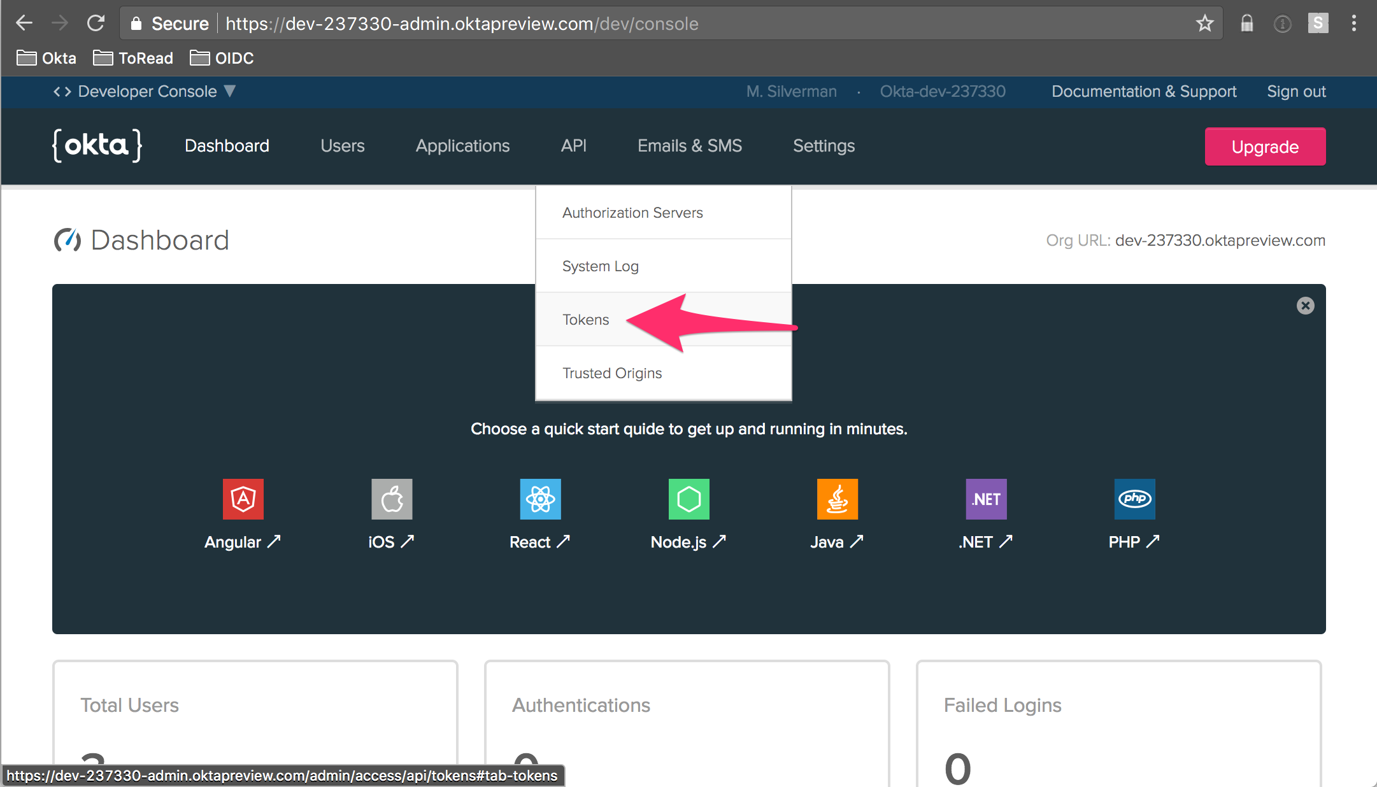Click the browser address bar URL
Viewport: 1377px width, 787px height.
(x=461, y=24)
